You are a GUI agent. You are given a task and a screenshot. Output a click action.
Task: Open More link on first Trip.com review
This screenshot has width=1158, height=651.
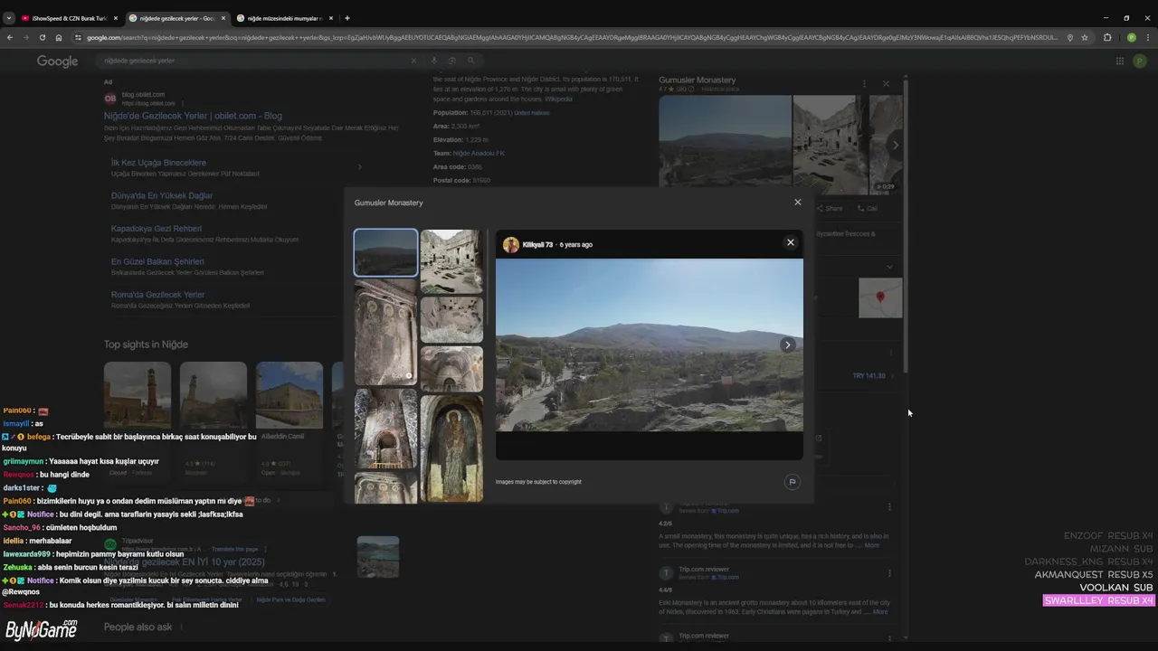point(871,545)
